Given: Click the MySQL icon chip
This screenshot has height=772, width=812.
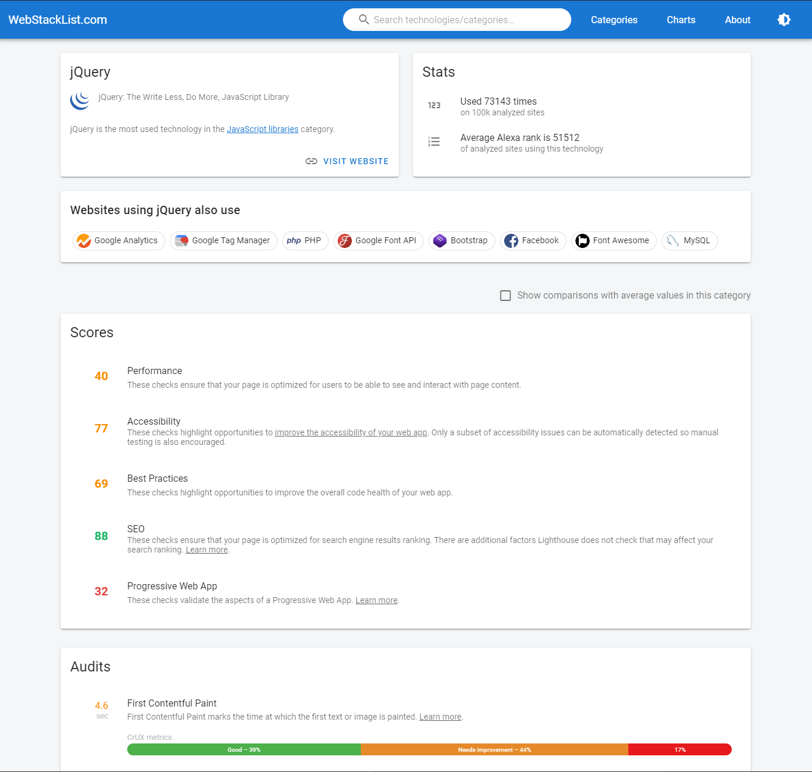Looking at the screenshot, I should pyautogui.click(x=672, y=241).
